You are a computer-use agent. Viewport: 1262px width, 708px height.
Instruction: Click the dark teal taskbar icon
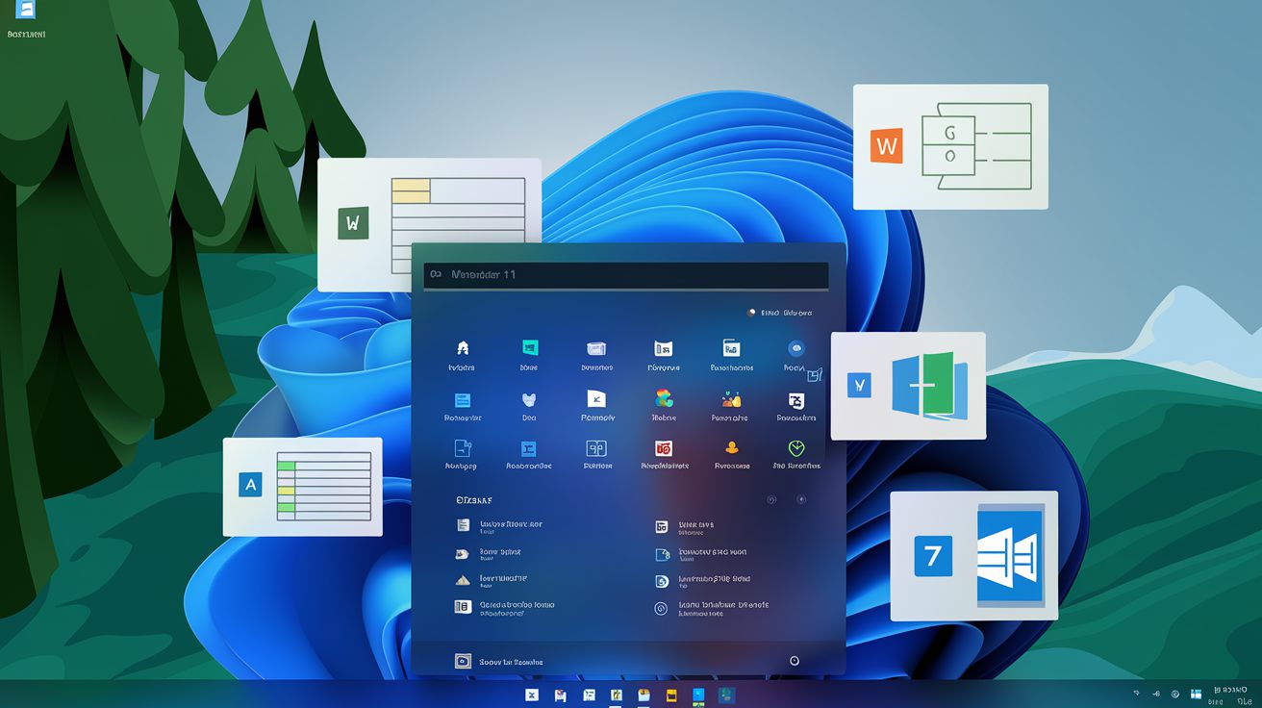pos(728,695)
